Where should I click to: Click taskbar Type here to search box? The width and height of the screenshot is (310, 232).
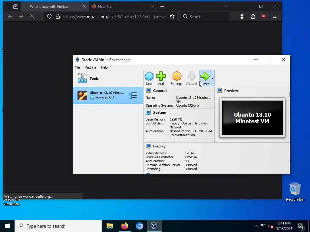point(58,226)
